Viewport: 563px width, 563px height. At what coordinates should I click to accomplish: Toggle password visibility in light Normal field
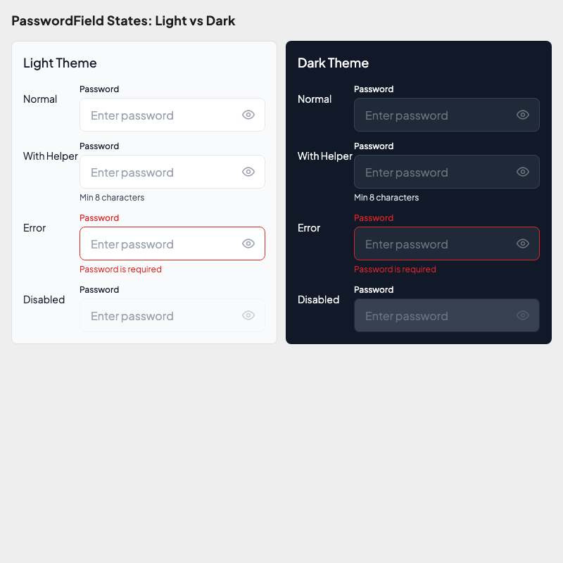click(x=248, y=115)
